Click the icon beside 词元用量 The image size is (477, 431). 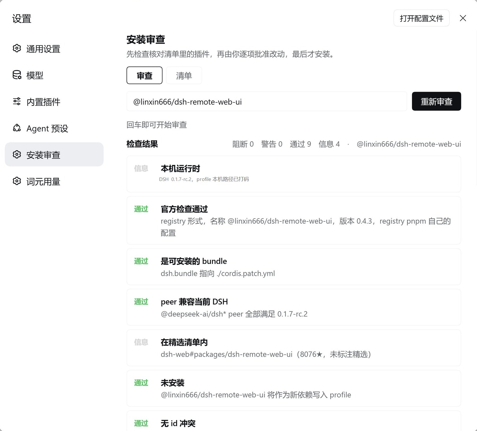[17, 181]
